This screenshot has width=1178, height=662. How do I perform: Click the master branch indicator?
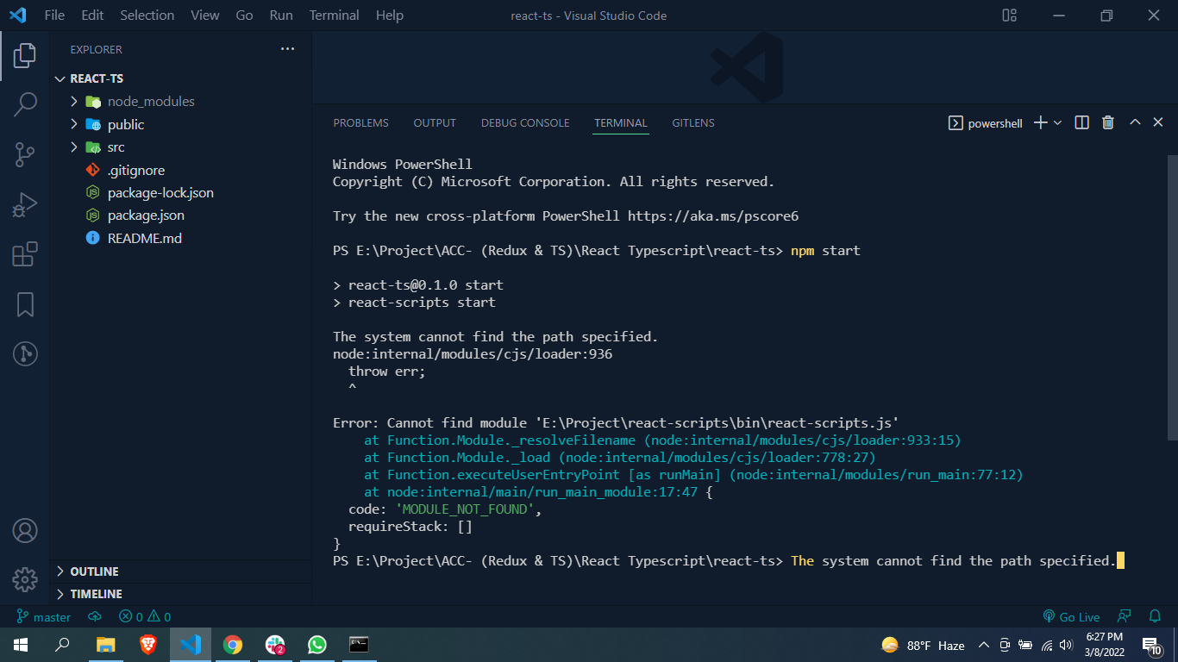click(x=44, y=617)
